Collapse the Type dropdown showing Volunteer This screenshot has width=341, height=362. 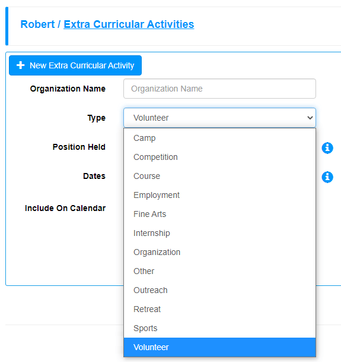(x=219, y=118)
